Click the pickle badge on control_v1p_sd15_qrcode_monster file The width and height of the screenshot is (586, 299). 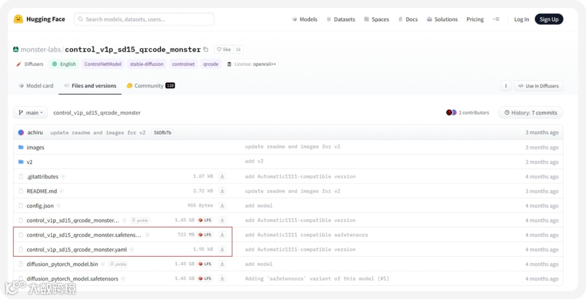point(140,220)
